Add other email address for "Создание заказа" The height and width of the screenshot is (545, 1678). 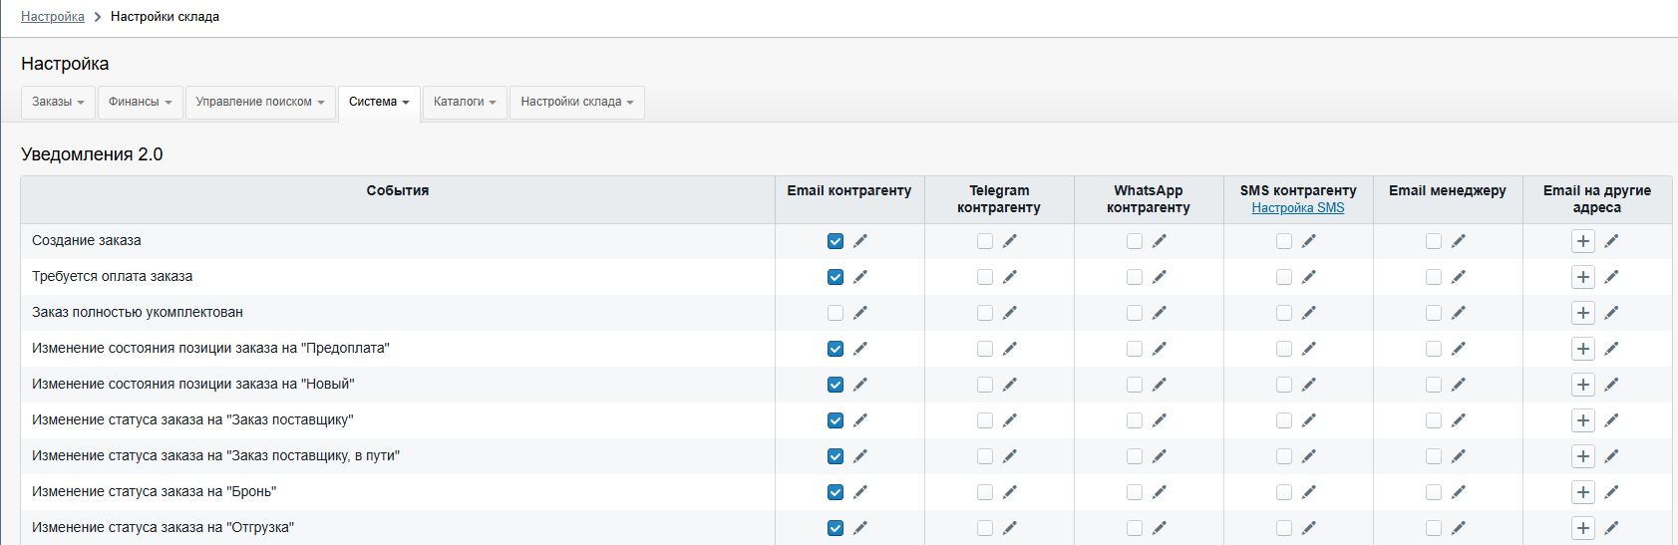[1582, 241]
